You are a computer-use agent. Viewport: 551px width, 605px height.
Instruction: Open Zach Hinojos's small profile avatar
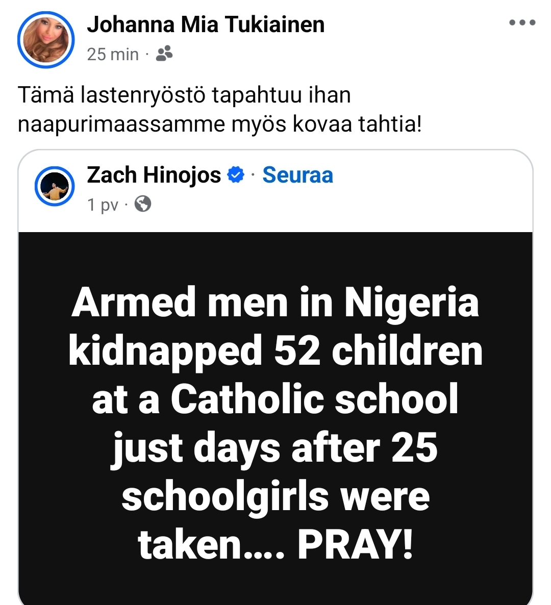tap(55, 187)
